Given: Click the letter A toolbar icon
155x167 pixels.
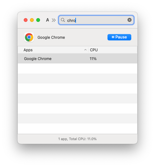Looking at the screenshot, I should (47, 20).
